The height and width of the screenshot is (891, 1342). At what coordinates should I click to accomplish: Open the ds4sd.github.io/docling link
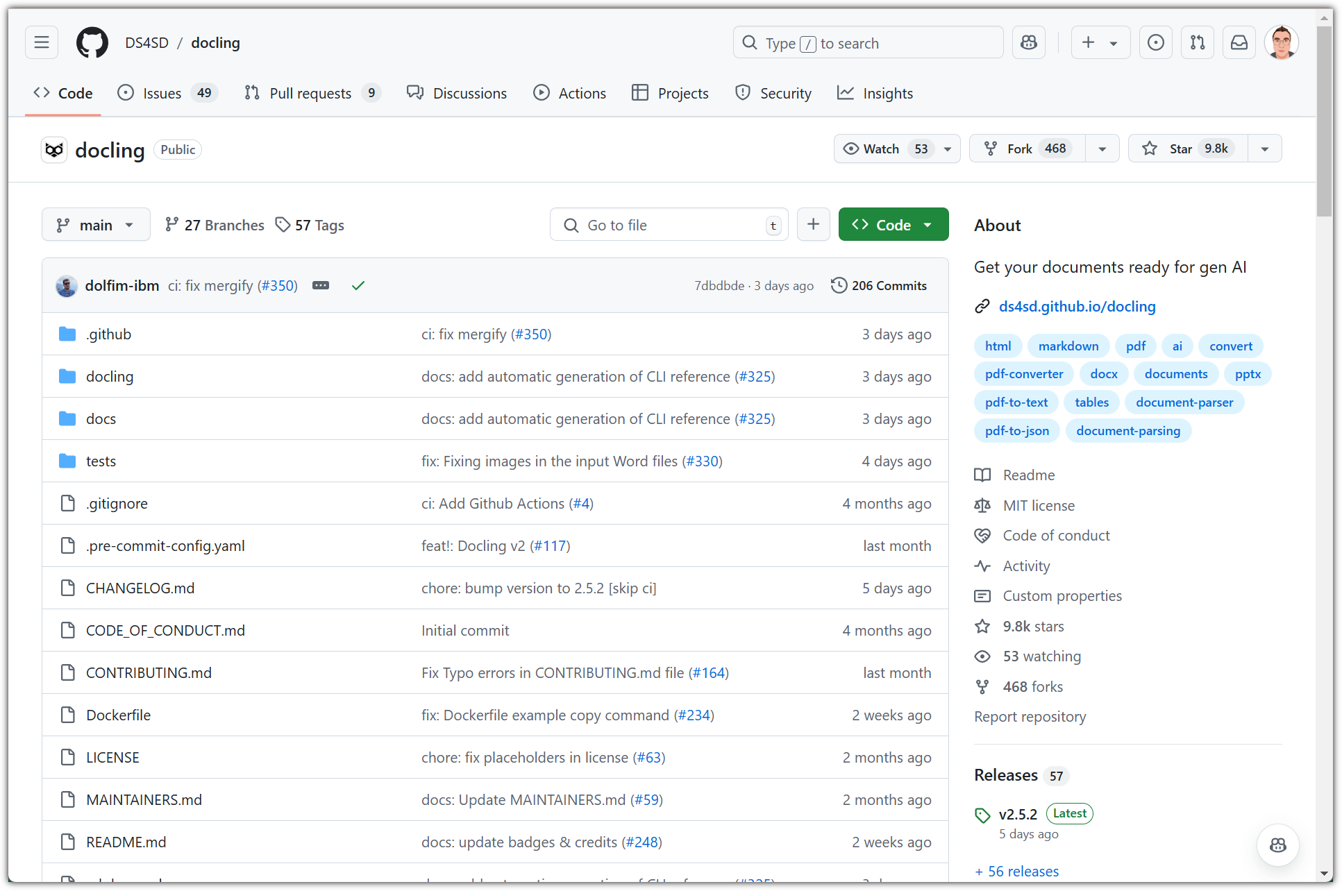point(1077,307)
